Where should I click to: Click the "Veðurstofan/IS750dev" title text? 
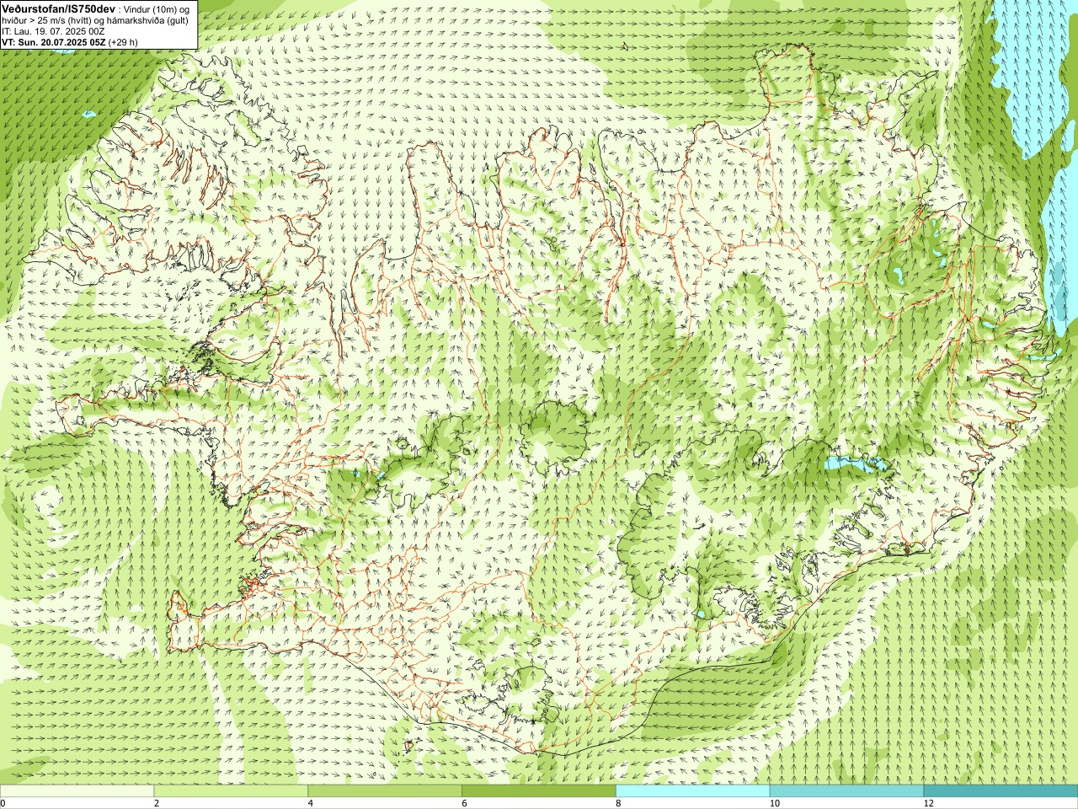59,8
